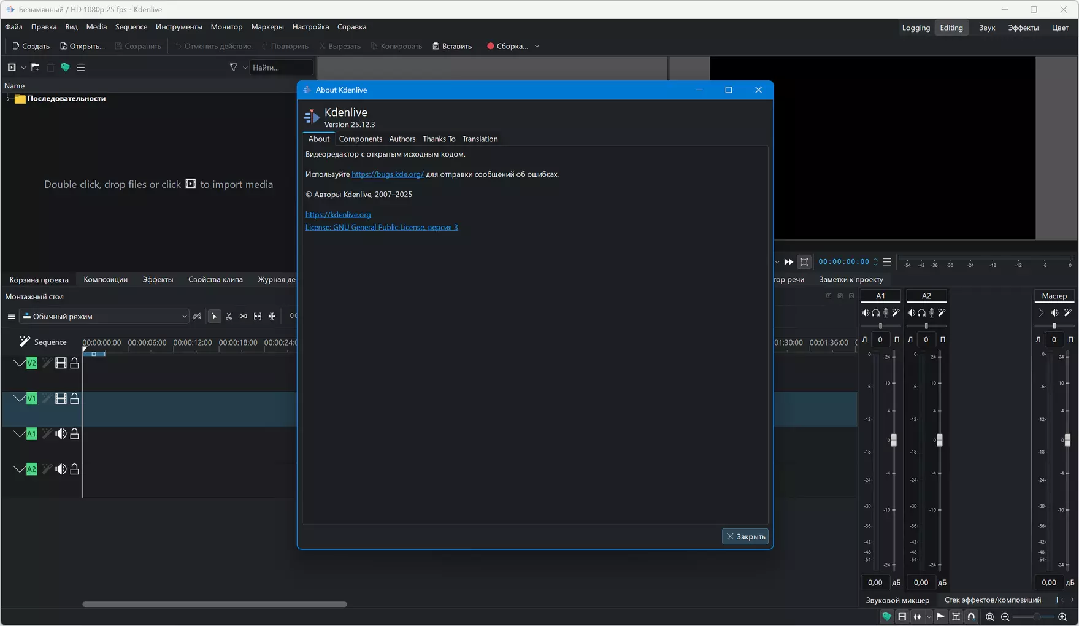Click the Найти search field
The width and height of the screenshot is (1079, 626).
[x=281, y=68]
